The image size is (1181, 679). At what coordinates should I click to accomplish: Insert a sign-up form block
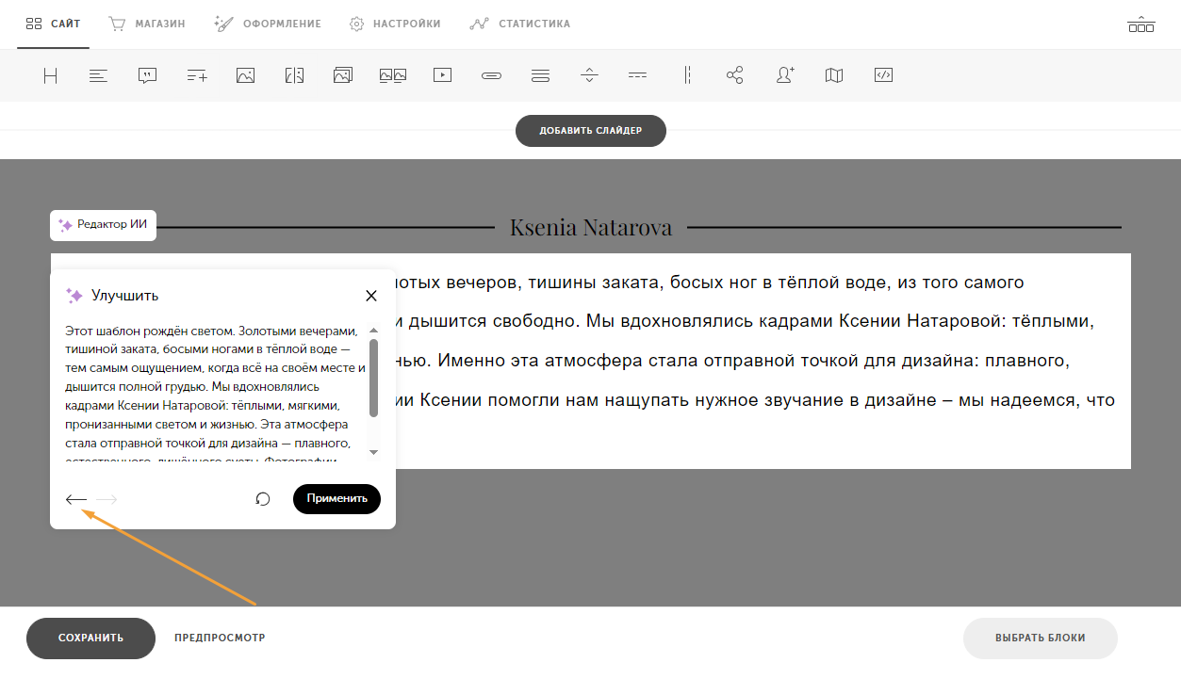784,74
